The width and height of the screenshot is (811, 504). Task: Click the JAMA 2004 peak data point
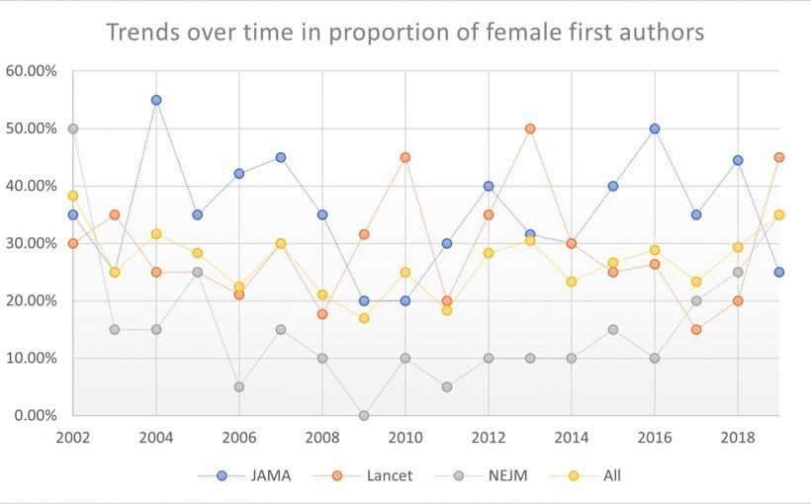[x=156, y=100]
